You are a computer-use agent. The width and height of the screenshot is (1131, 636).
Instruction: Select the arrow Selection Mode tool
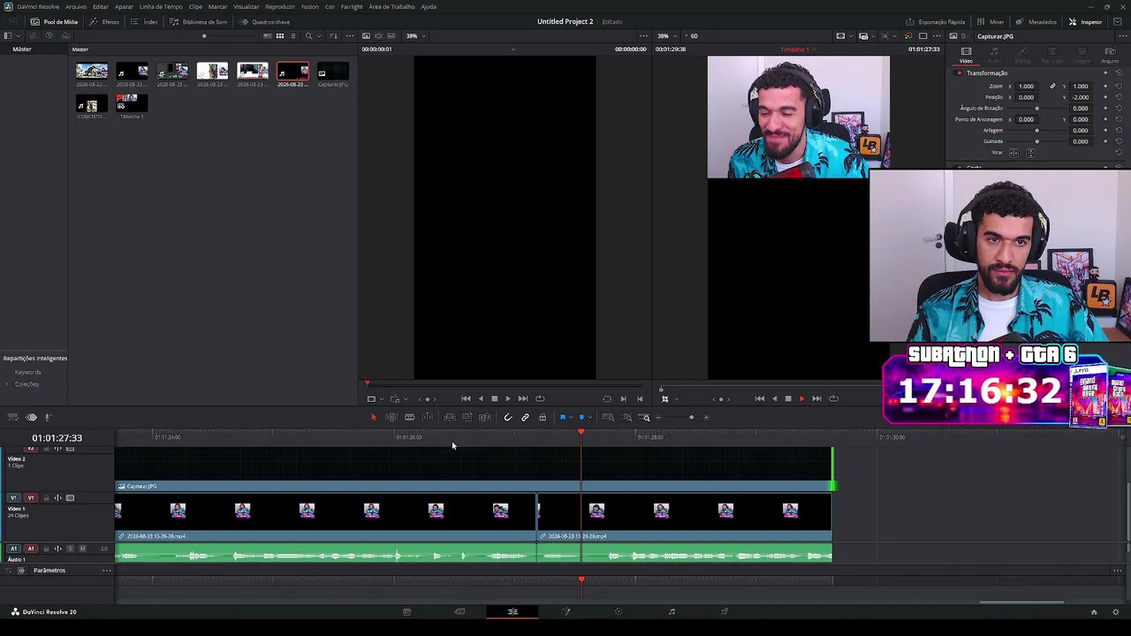(x=373, y=417)
